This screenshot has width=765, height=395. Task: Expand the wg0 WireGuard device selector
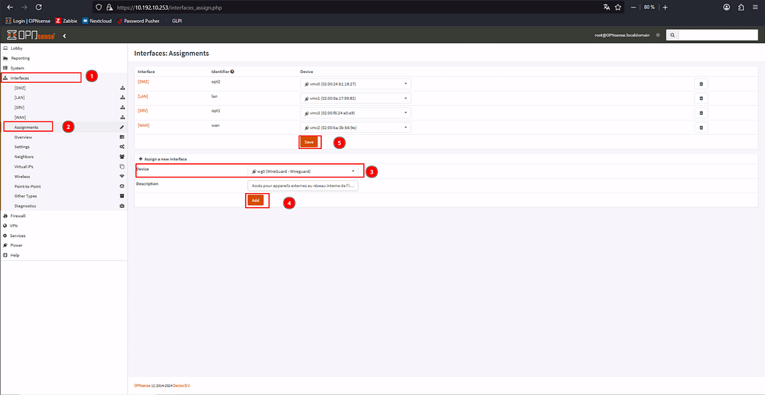(305, 171)
